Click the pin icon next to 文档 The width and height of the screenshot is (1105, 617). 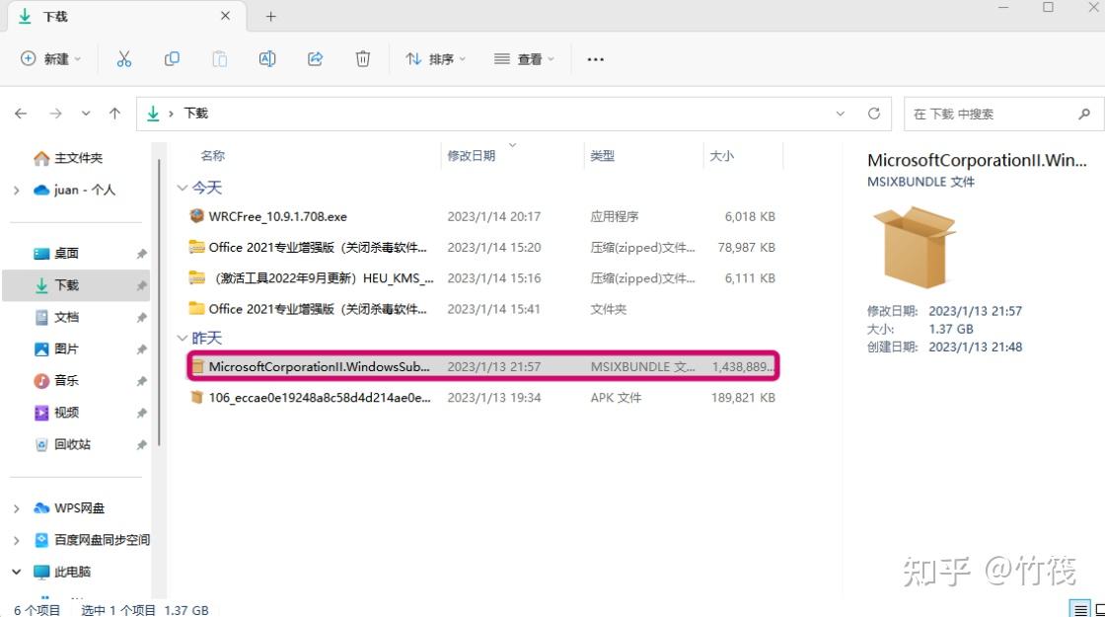(141, 317)
